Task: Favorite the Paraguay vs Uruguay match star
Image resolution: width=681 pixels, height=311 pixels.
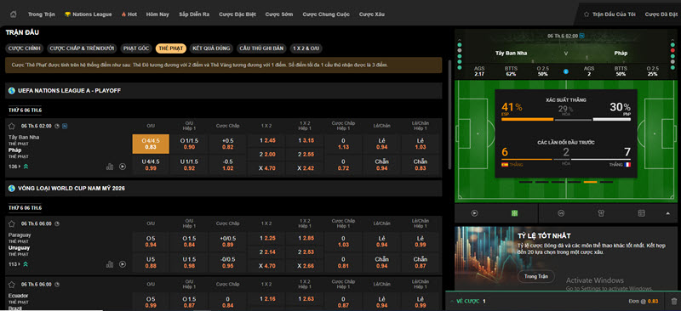Action: click(12, 223)
